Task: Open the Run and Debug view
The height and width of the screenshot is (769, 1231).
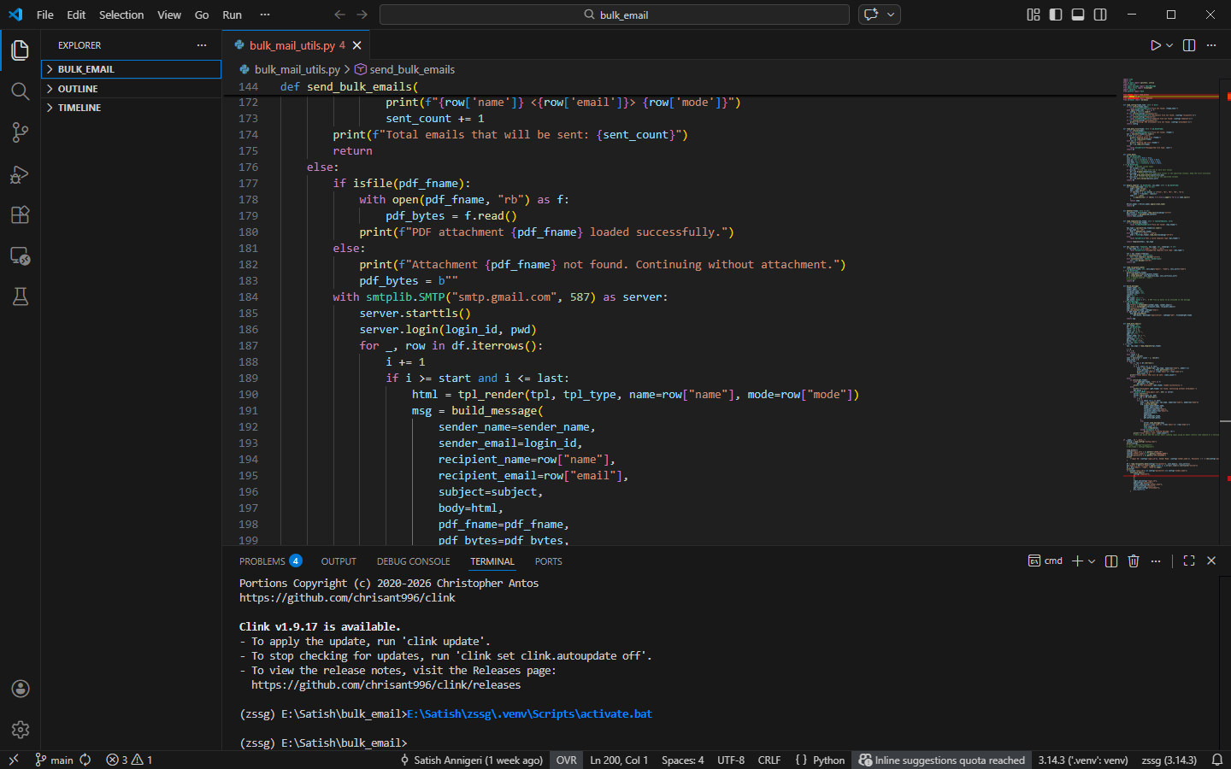Action: [x=21, y=174]
